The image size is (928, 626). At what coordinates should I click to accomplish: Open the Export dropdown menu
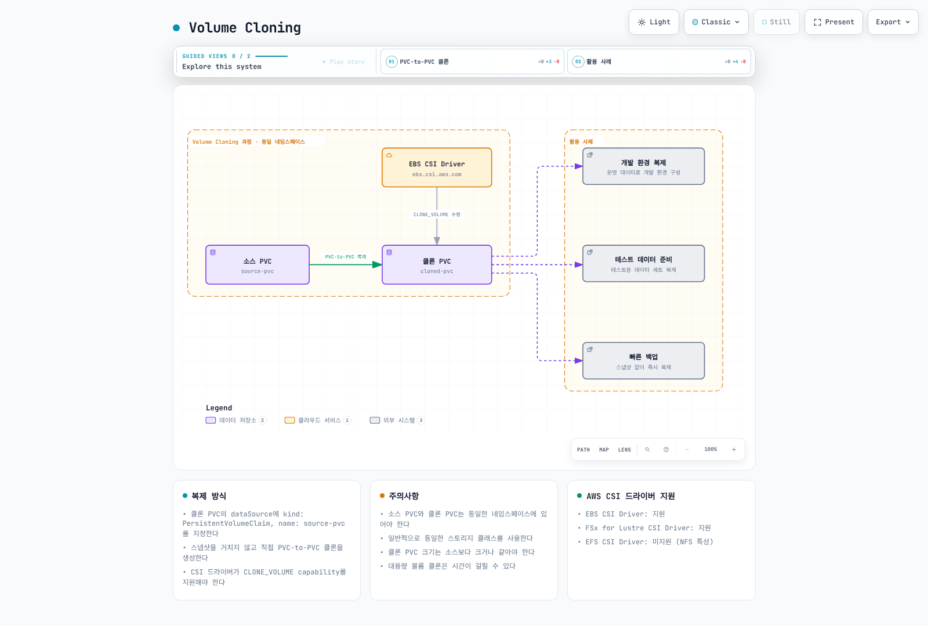pos(893,22)
